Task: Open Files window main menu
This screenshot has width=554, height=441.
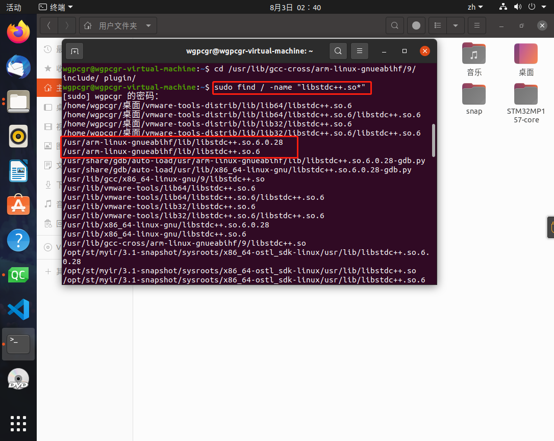Action: [x=477, y=25]
